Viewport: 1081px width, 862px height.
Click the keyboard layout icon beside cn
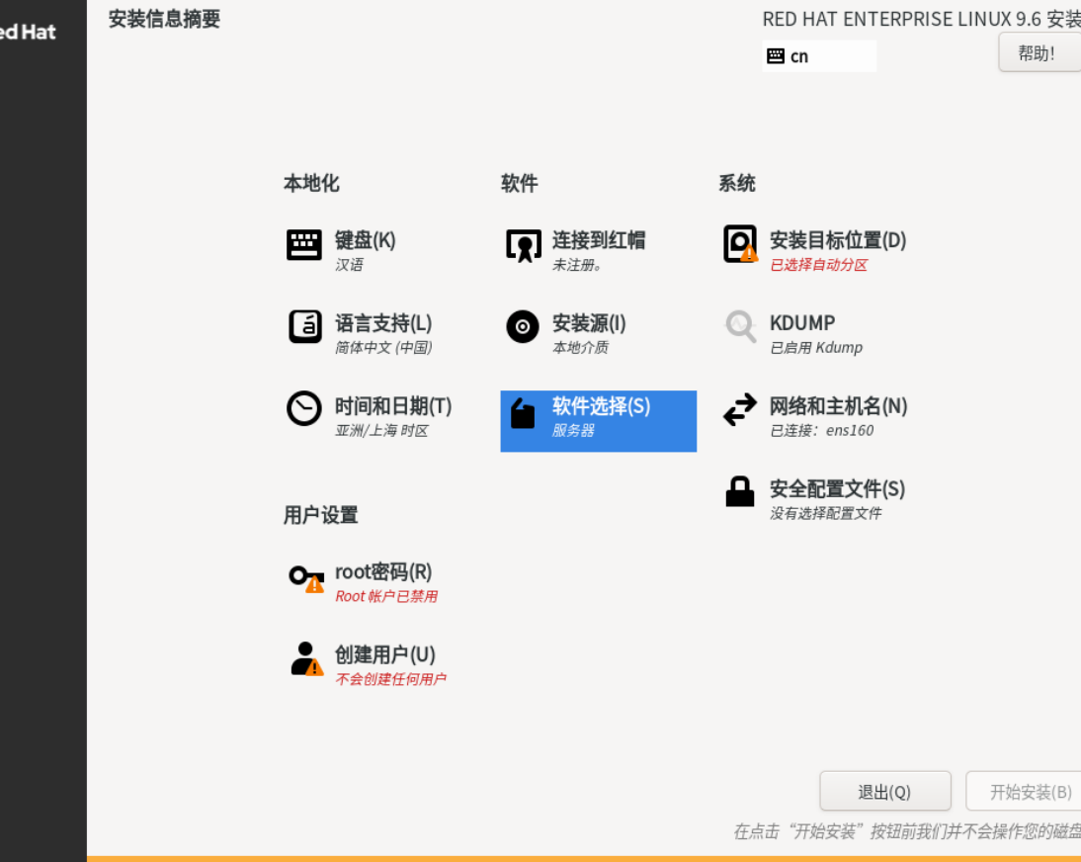tap(776, 56)
